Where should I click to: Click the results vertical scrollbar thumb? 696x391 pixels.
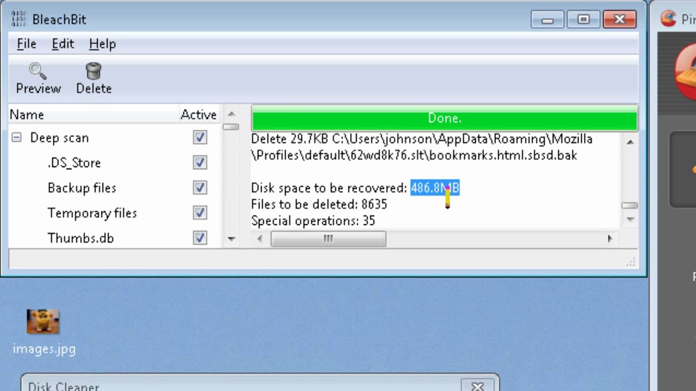(630, 205)
